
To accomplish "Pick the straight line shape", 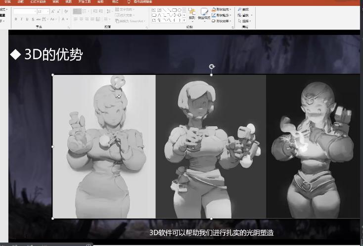I will (165, 10).
